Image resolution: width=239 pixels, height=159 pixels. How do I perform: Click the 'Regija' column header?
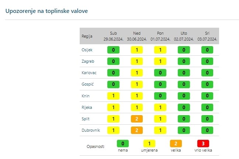coord(87,37)
